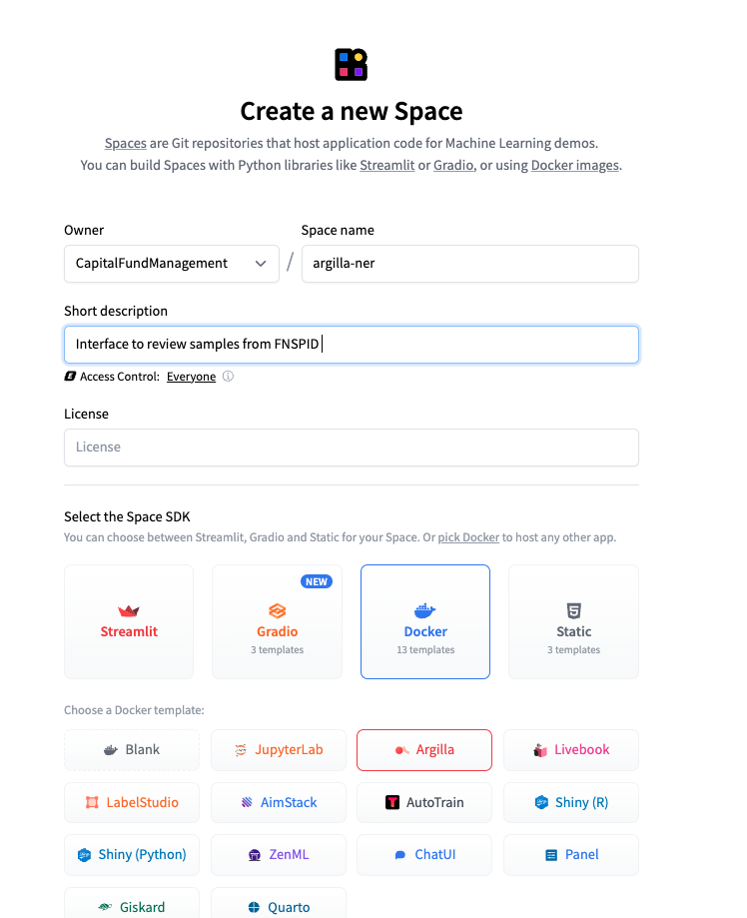
Task: Click the pick Docker link
Action: tap(468, 536)
